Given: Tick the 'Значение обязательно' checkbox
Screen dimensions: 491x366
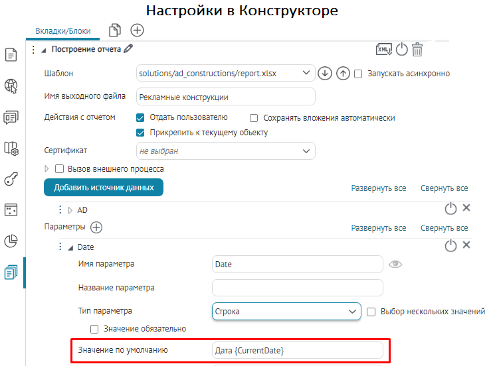Looking at the screenshot, I should click(x=95, y=329).
